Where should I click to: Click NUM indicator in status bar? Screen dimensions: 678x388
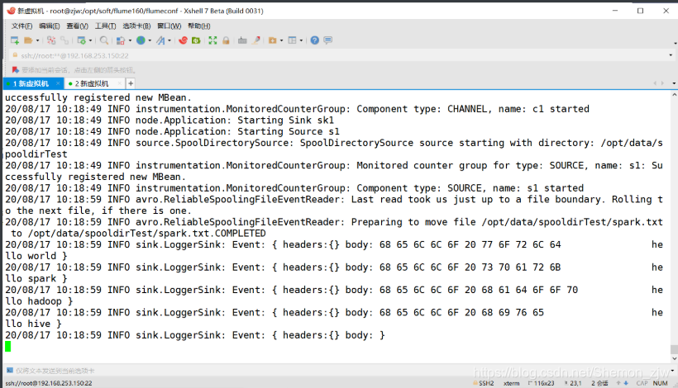pyautogui.click(x=661, y=383)
